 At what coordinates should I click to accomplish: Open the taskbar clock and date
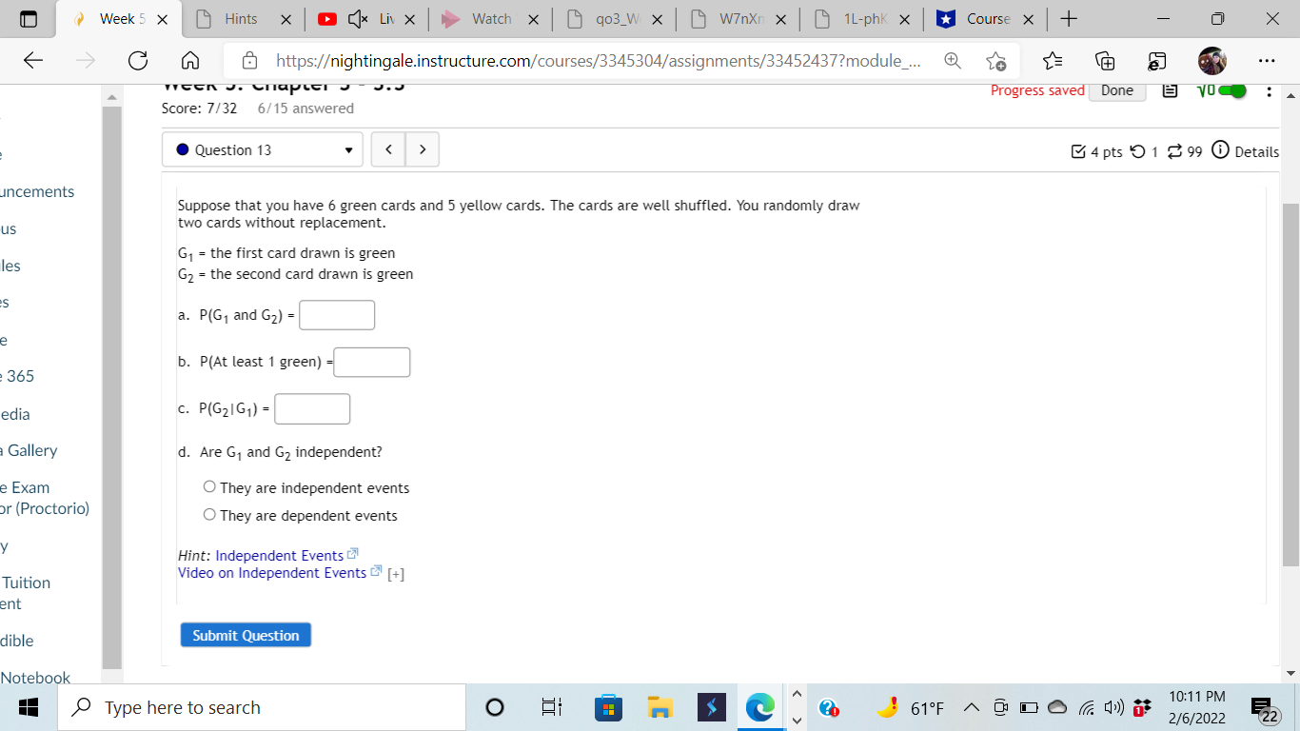tap(1196, 707)
